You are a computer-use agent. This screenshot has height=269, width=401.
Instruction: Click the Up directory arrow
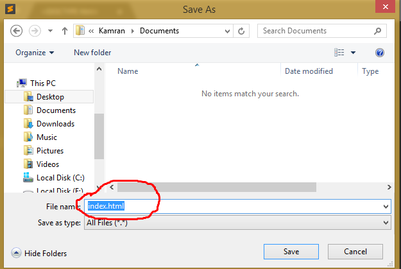(65, 31)
